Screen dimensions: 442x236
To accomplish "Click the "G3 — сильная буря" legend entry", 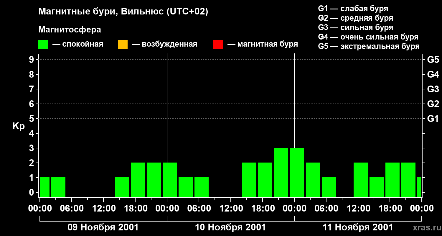I will (x=355, y=27).
